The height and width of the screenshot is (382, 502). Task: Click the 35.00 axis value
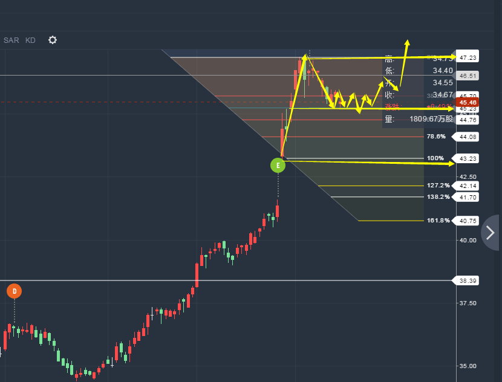tap(468, 366)
